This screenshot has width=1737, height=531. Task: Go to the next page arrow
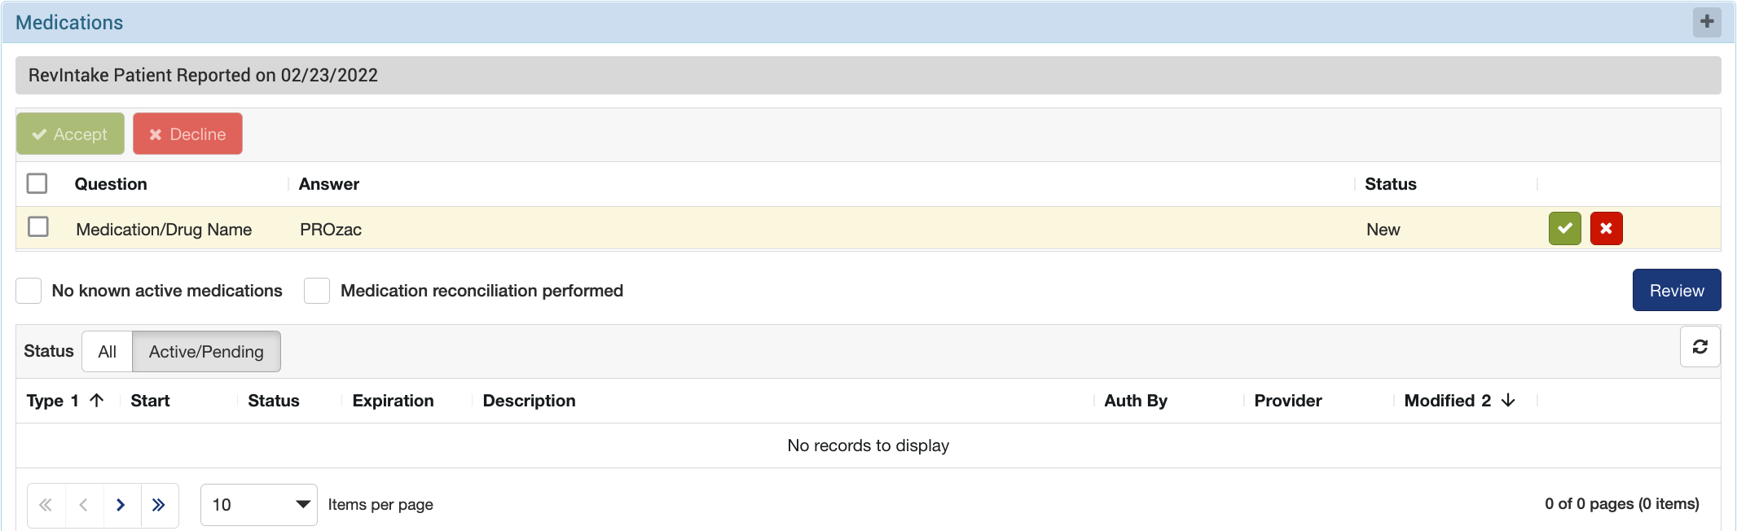click(x=121, y=505)
